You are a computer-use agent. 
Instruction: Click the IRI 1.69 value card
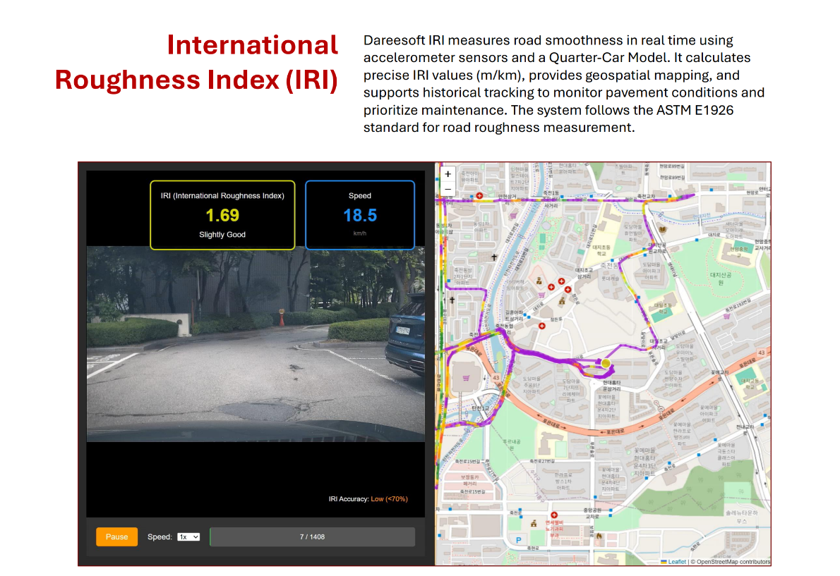[222, 215]
